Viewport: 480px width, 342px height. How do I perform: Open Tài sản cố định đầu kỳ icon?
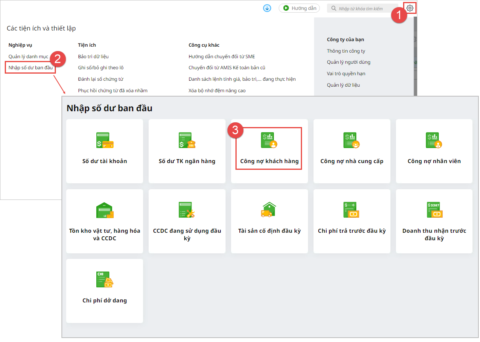tap(269, 210)
